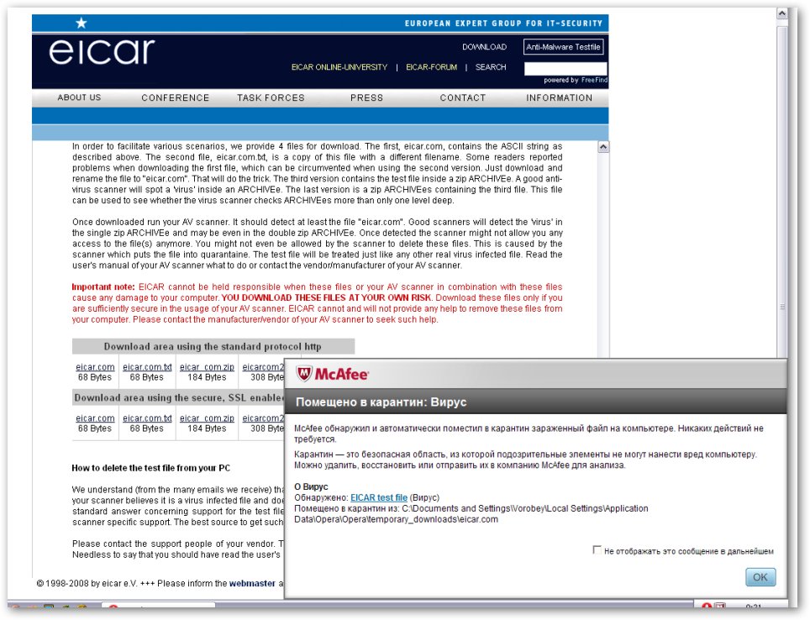The image size is (810, 620).
Task: Download eicar.com via SSL
Action: [95, 418]
